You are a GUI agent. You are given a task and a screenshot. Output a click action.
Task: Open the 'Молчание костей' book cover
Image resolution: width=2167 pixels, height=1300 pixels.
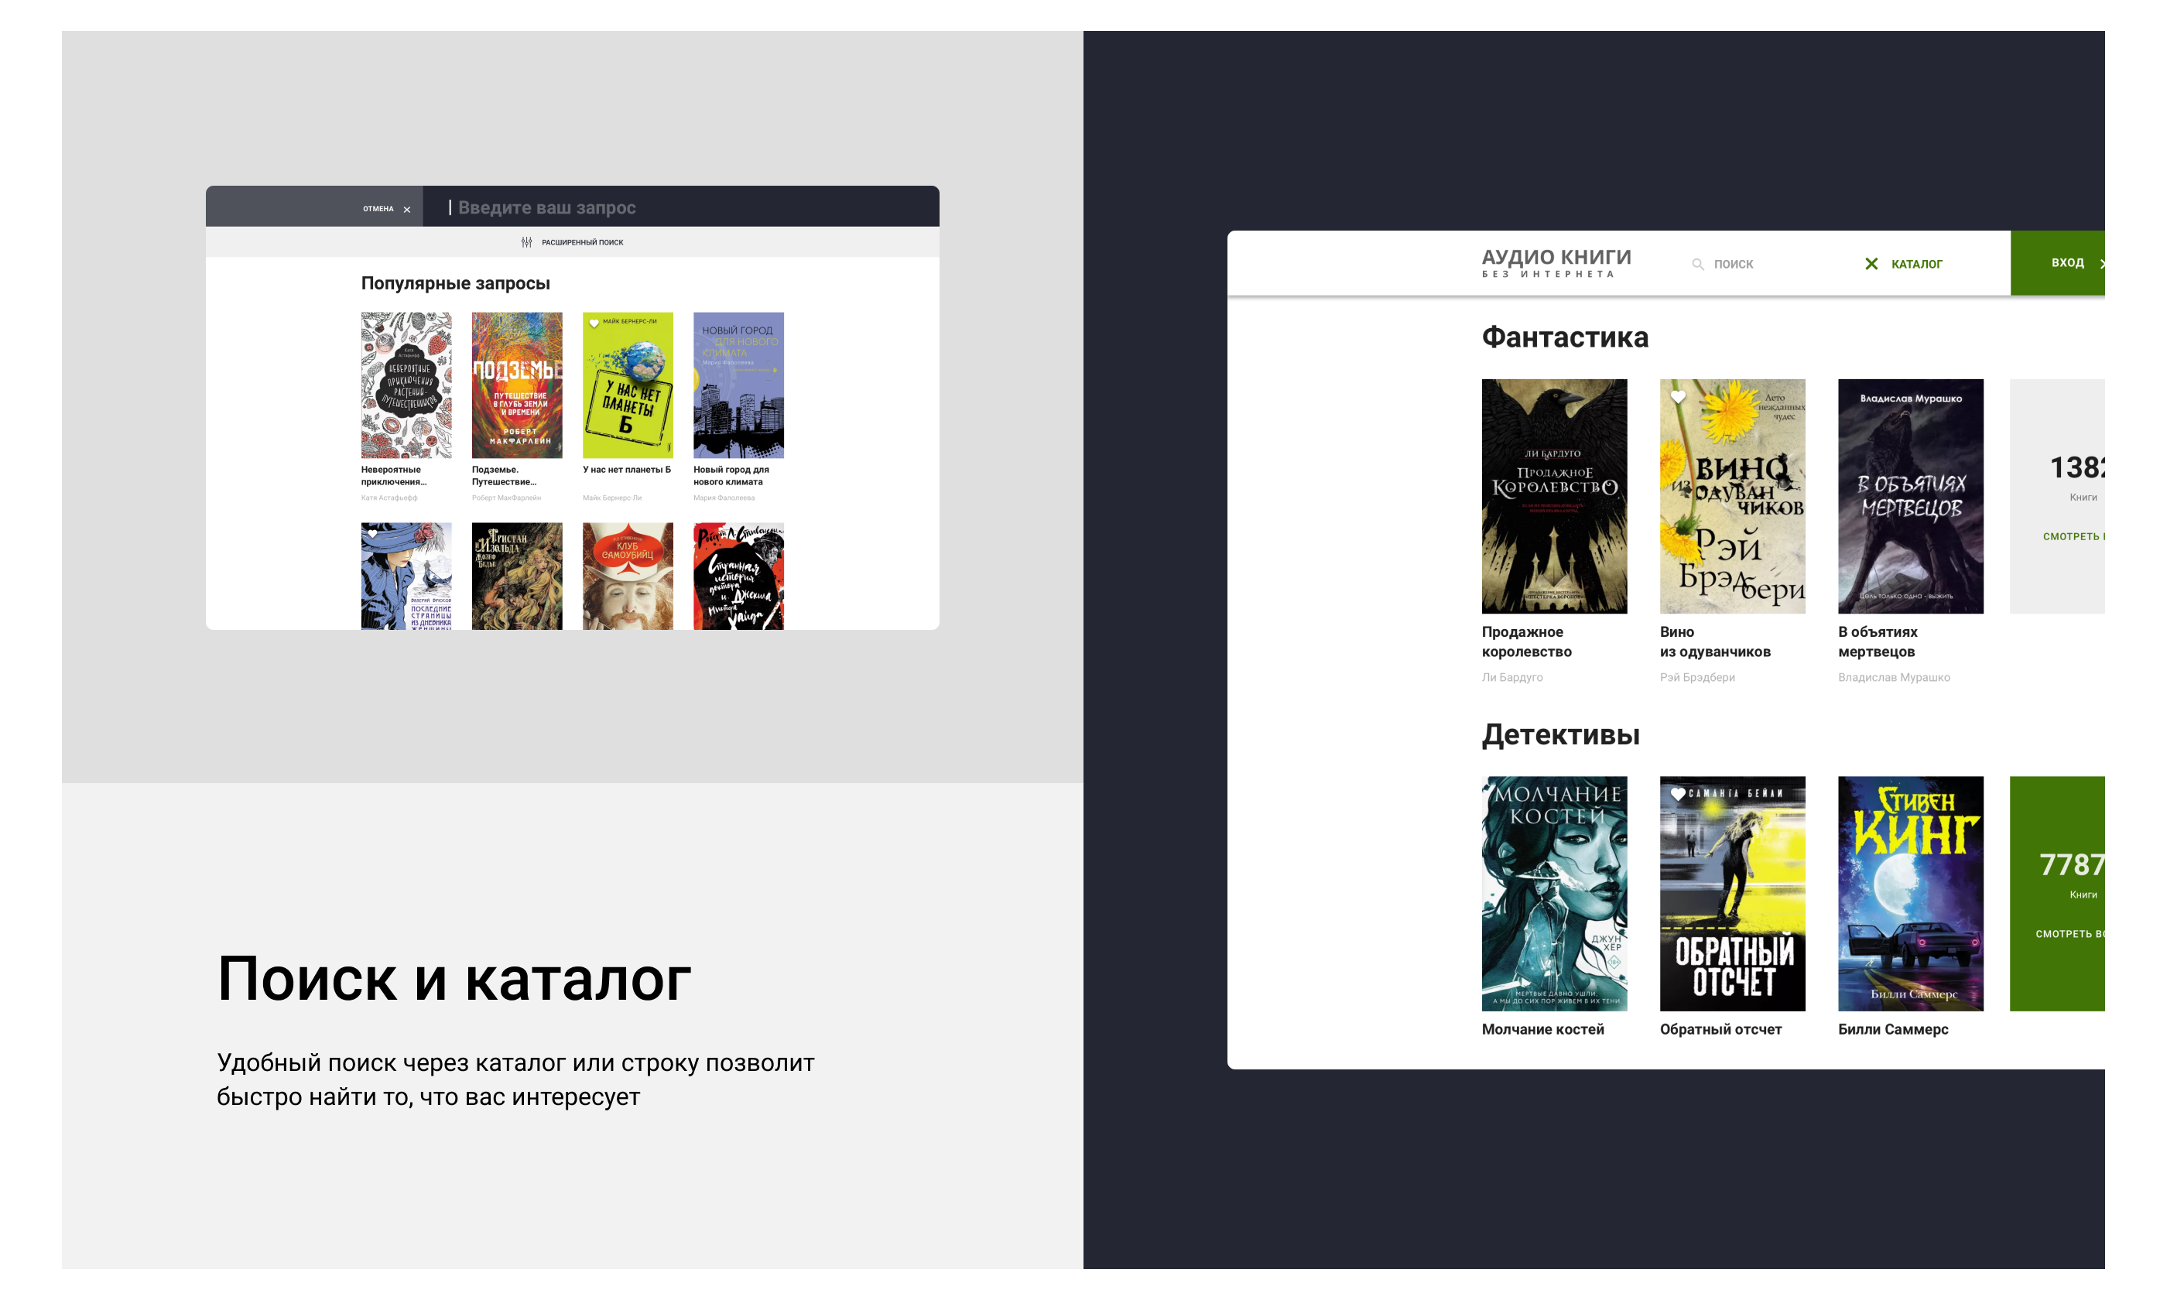click(x=1554, y=894)
